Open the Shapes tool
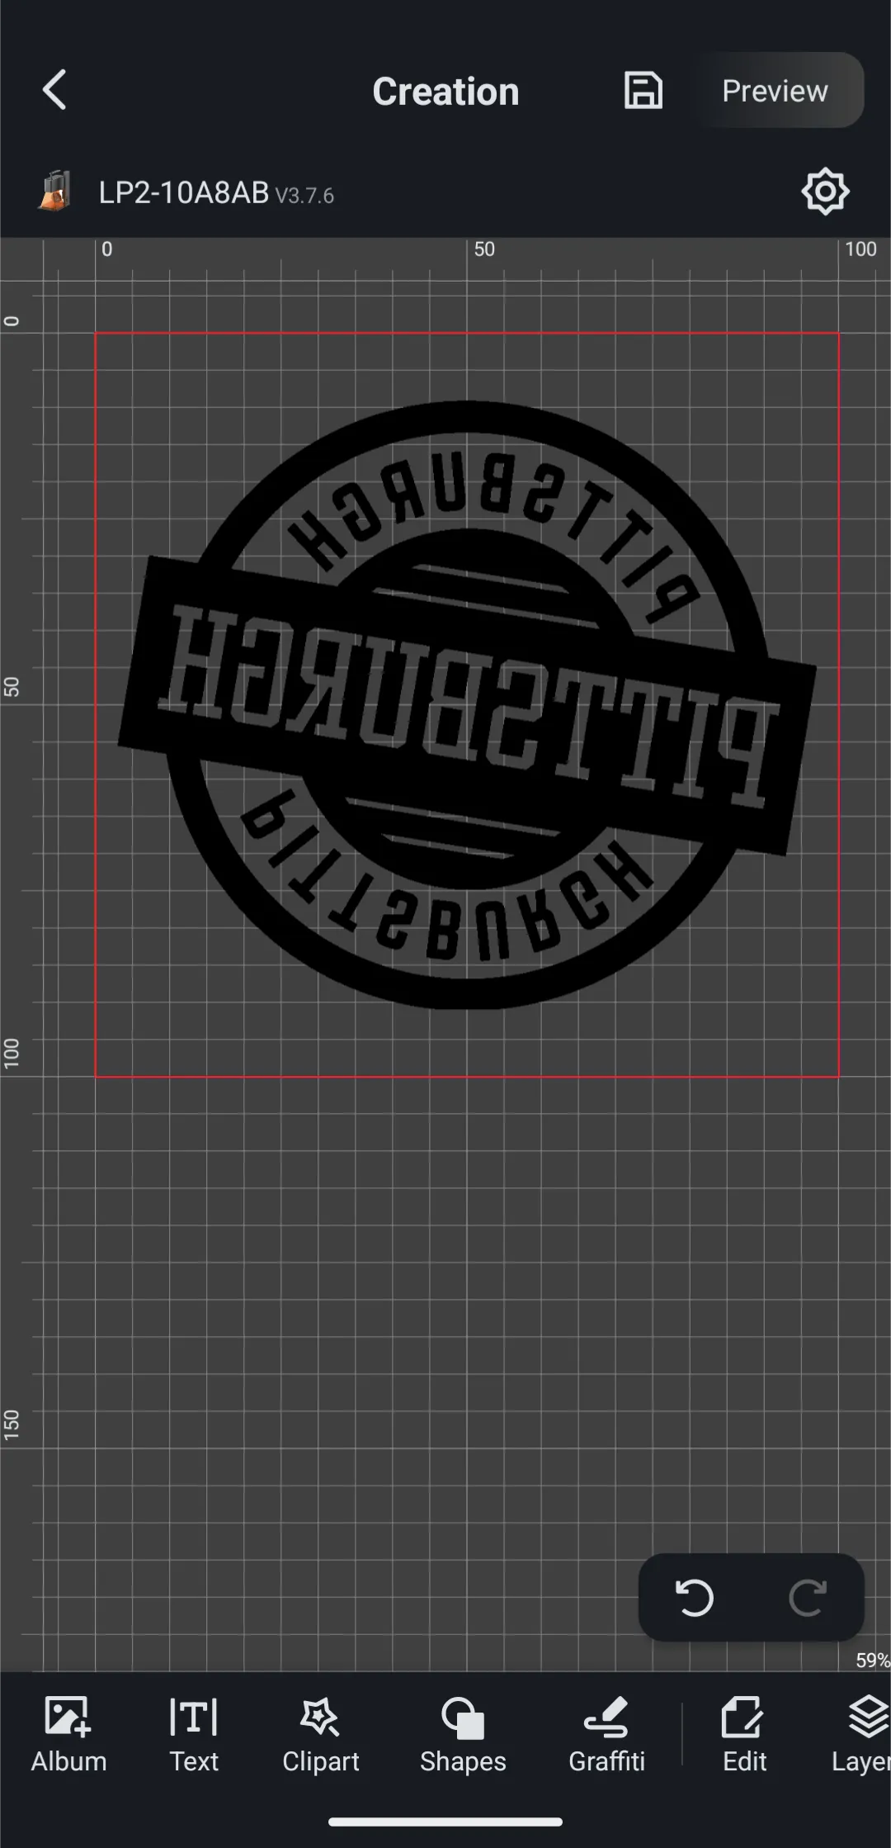This screenshot has width=891, height=1848. (x=463, y=1734)
